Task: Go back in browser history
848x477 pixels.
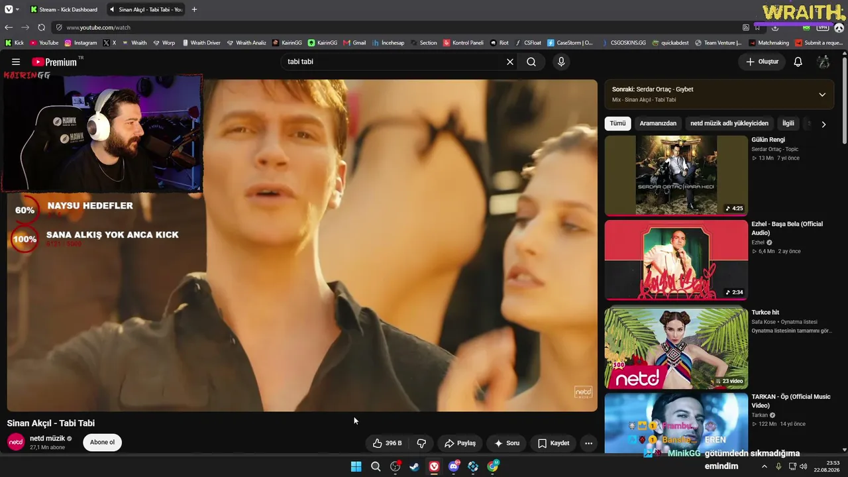Action: click(x=9, y=27)
